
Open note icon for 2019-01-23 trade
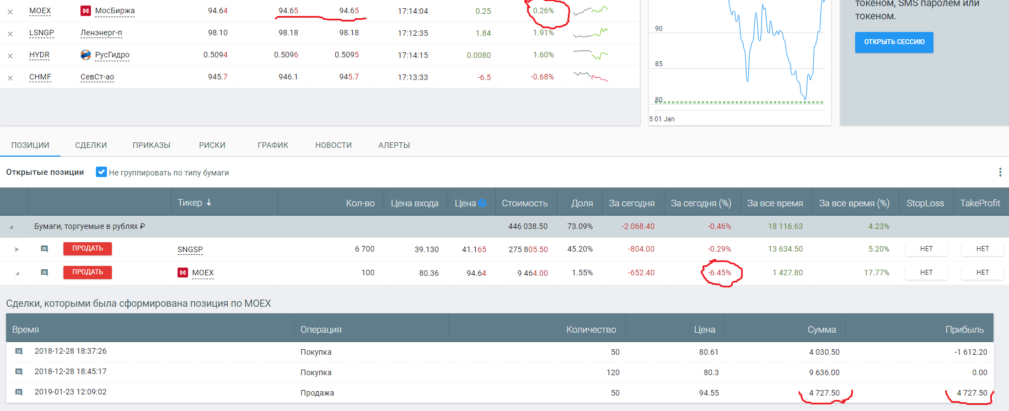tap(19, 392)
